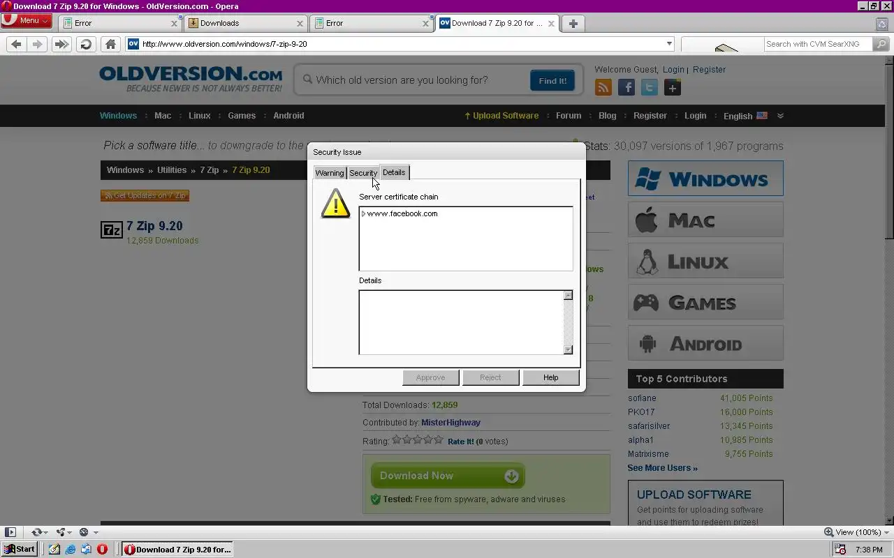Click the greyed Reject button

[x=490, y=377]
